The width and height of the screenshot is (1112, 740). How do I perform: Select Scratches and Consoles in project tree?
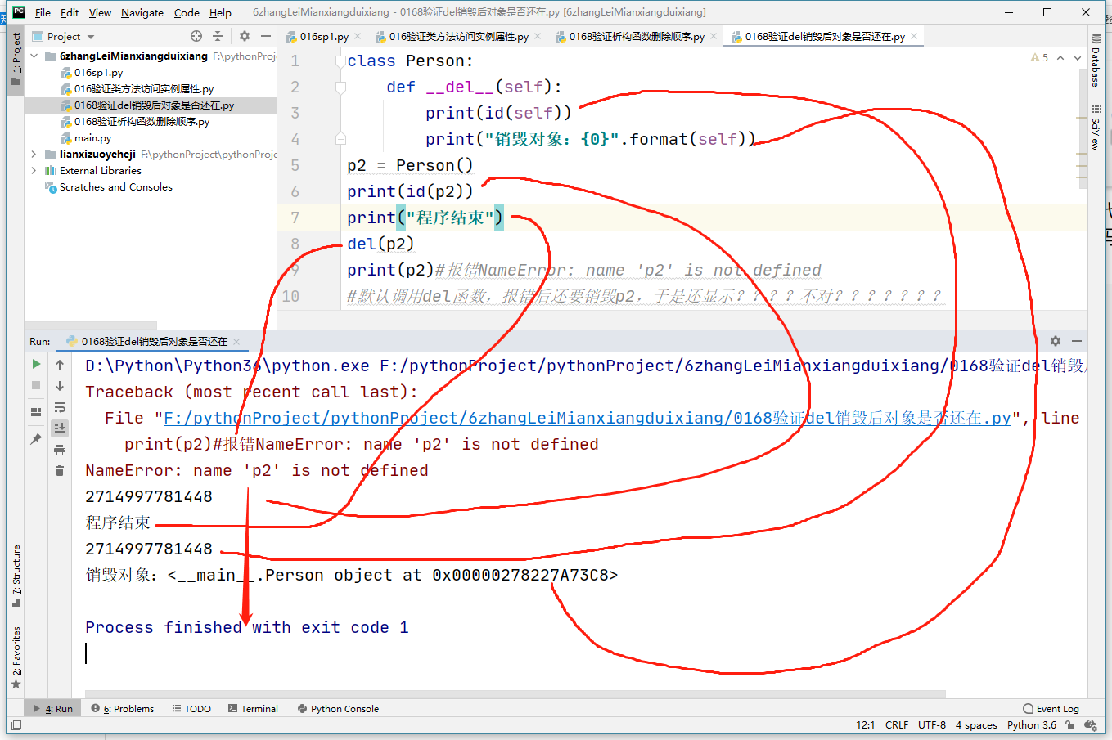(x=115, y=186)
